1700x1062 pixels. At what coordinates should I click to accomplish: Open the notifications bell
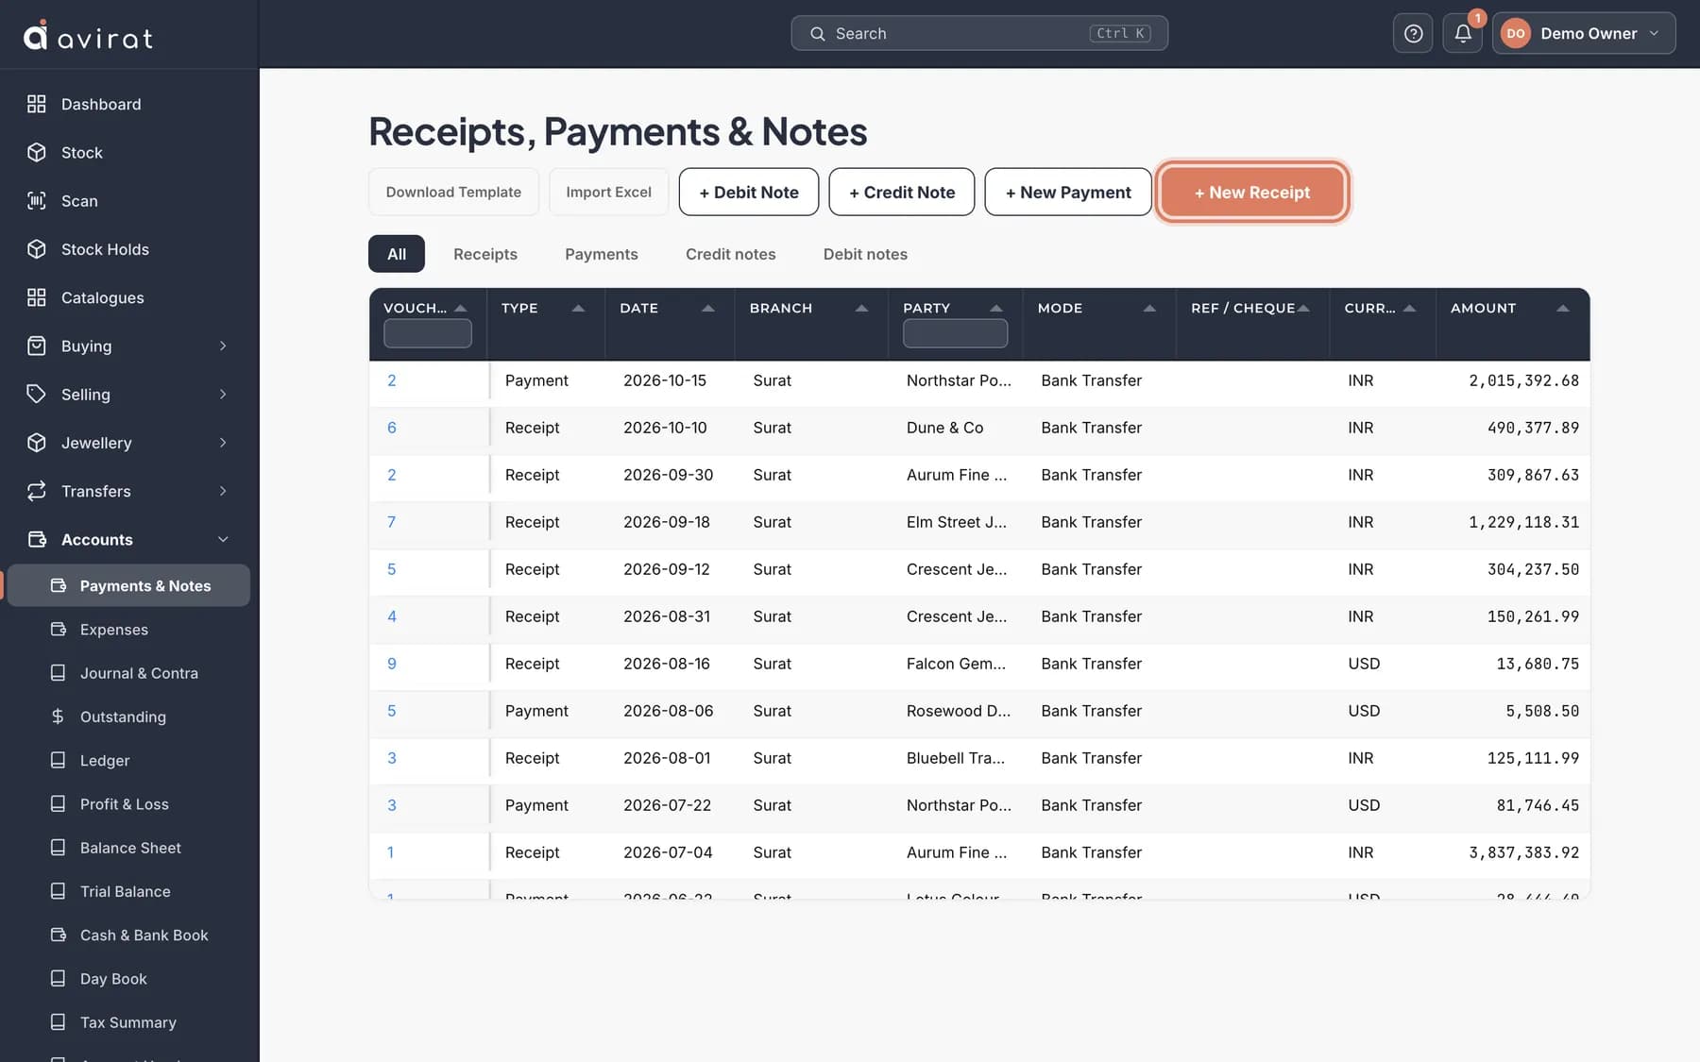[1462, 33]
